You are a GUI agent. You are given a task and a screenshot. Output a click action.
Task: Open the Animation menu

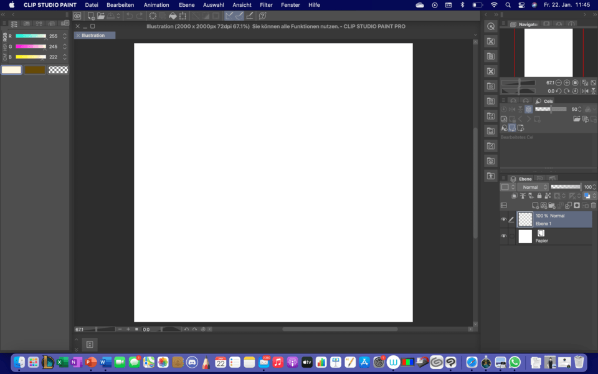click(156, 4)
